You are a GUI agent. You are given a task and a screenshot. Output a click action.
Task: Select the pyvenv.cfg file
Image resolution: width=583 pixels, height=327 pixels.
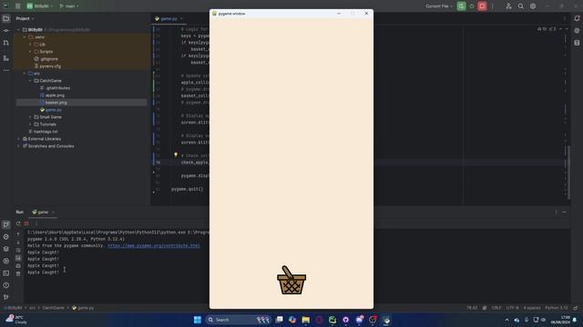[47, 66]
